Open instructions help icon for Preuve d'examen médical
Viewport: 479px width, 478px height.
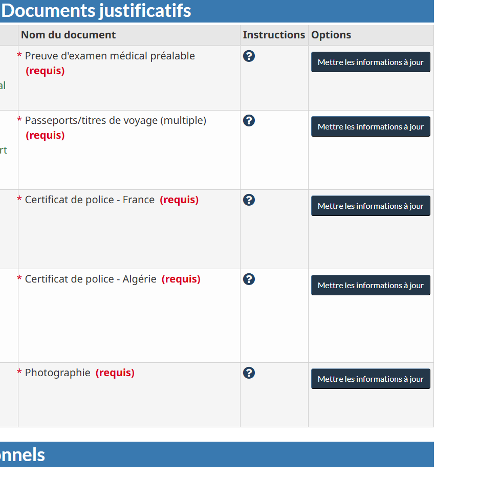tap(249, 56)
